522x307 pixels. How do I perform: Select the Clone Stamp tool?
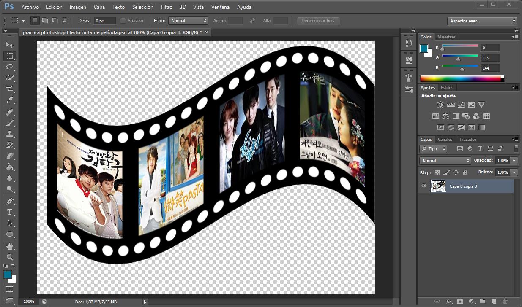click(10, 135)
